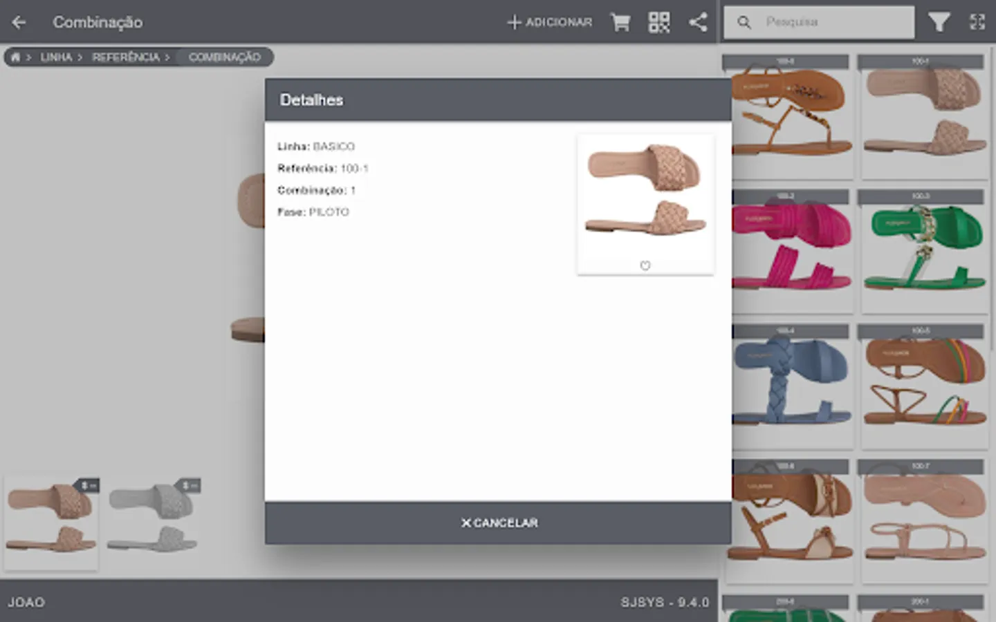This screenshot has height=622, width=996.
Task: Open the filter funnel icon
Action: pyautogui.click(x=939, y=22)
